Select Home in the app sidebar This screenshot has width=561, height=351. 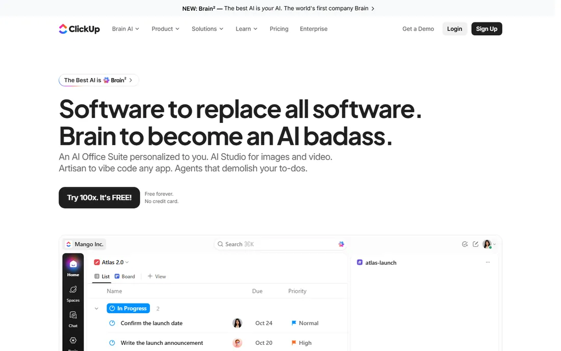(73, 268)
